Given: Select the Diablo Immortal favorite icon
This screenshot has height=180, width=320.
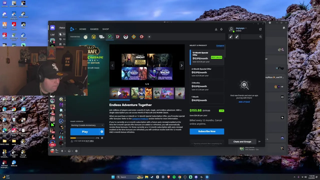Looking at the screenshot, I should (x=142, y=37).
